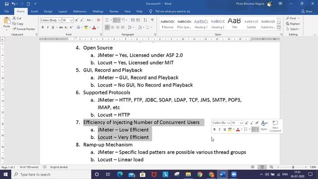The width and height of the screenshot is (318, 179).
Task: Open the File tab
Action: pyautogui.click(x=6, y=11)
